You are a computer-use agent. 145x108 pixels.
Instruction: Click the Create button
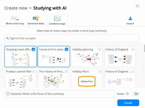tap(128, 103)
